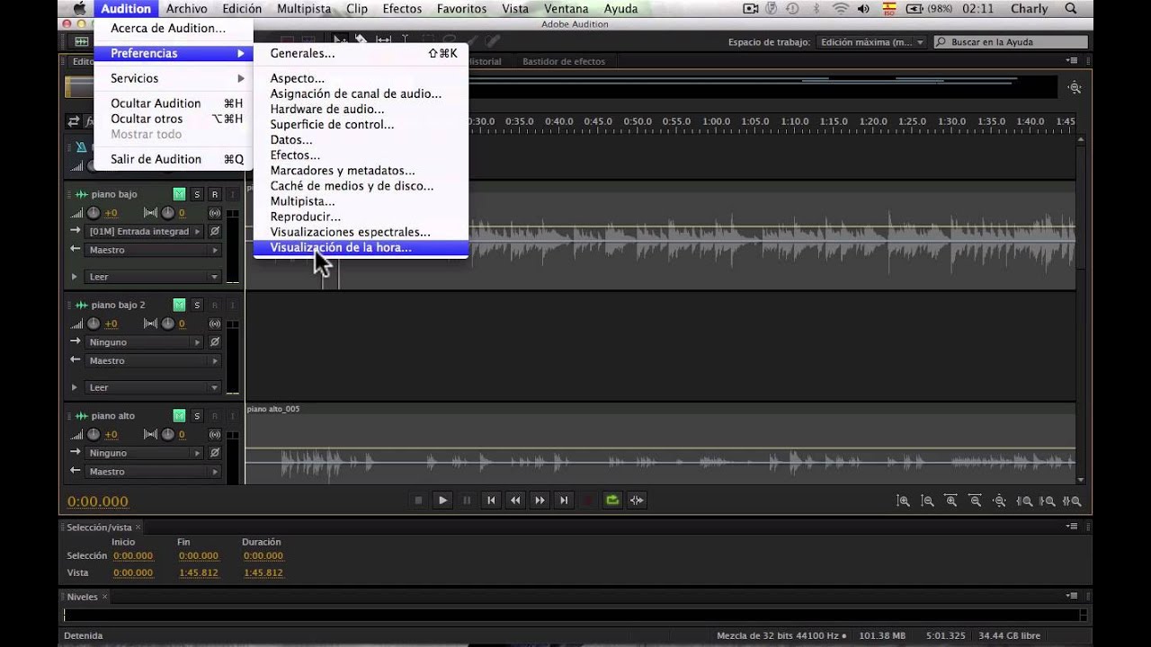Open piano bajo 2 input dropdown Ninguno
The width and height of the screenshot is (1151, 647).
144,342
